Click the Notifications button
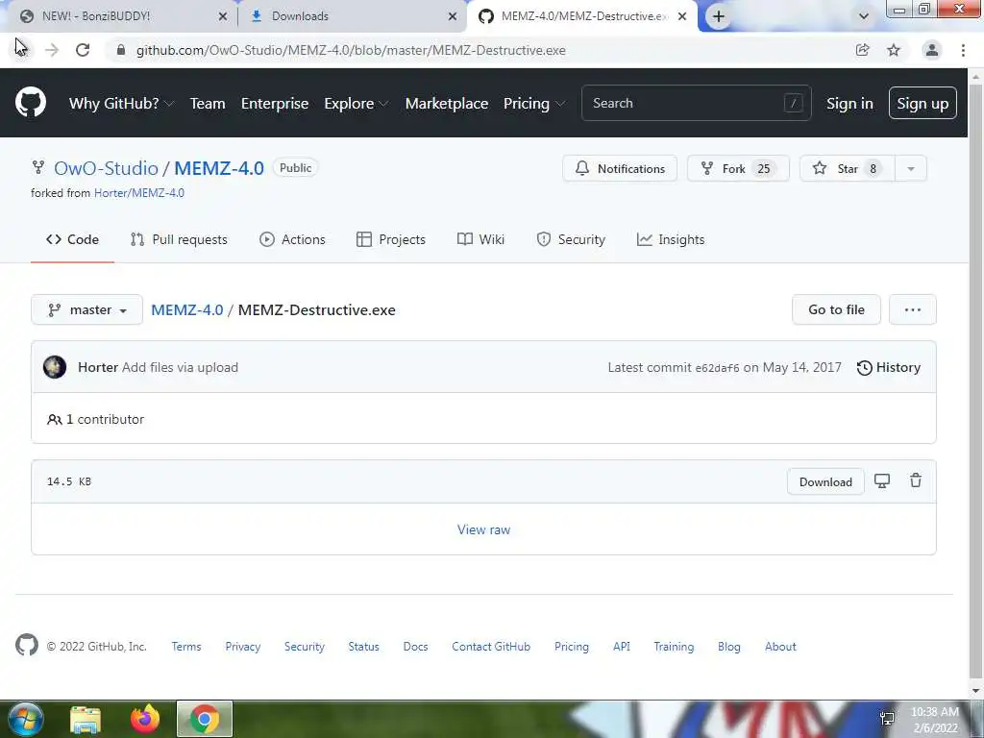This screenshot has width=984, height=738. 620,168
